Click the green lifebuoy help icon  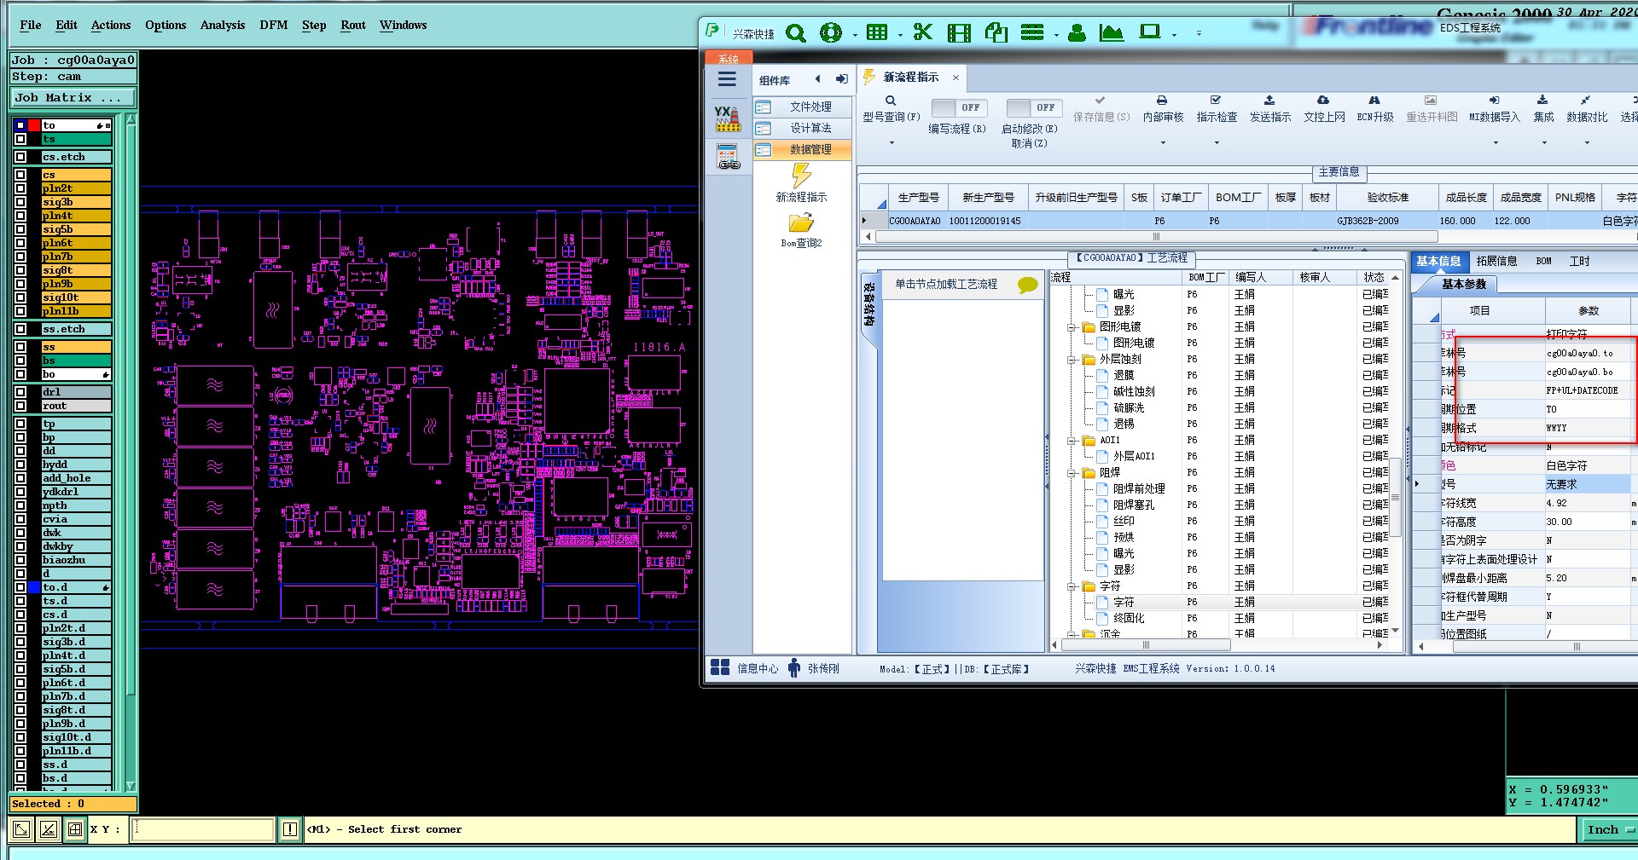(x=830, y=33)
